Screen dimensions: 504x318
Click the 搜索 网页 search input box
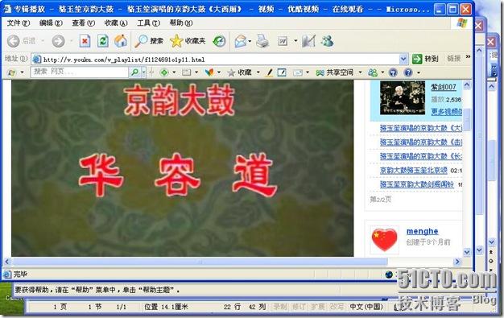[x=80, y=72]
